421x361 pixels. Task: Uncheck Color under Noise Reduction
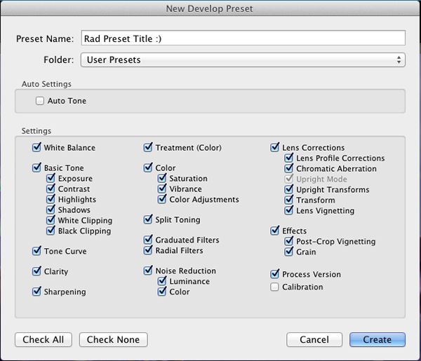coord(162,292)
